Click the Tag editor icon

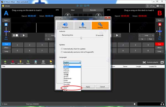[51, 62]
